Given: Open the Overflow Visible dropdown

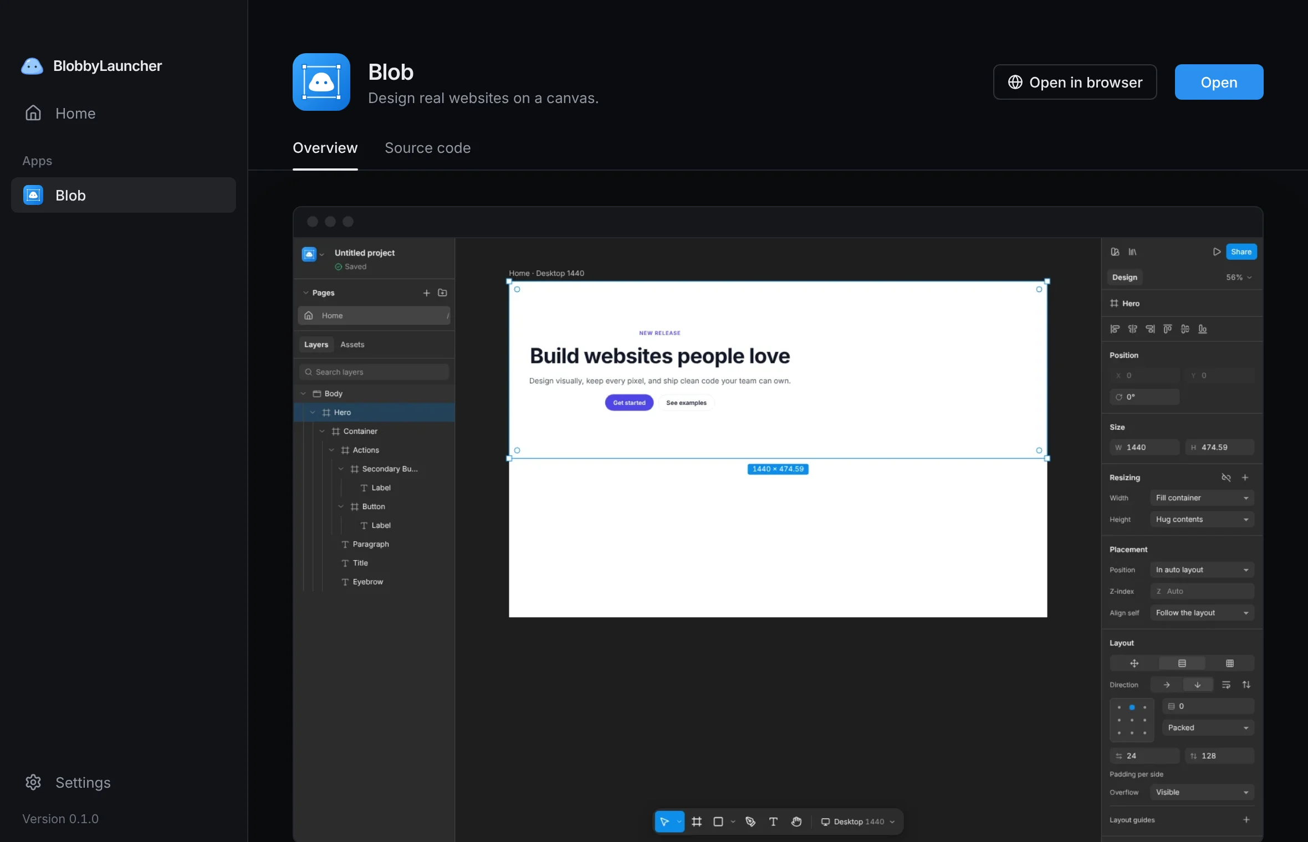Looking at the screenshot, I should coord(1202,792).
